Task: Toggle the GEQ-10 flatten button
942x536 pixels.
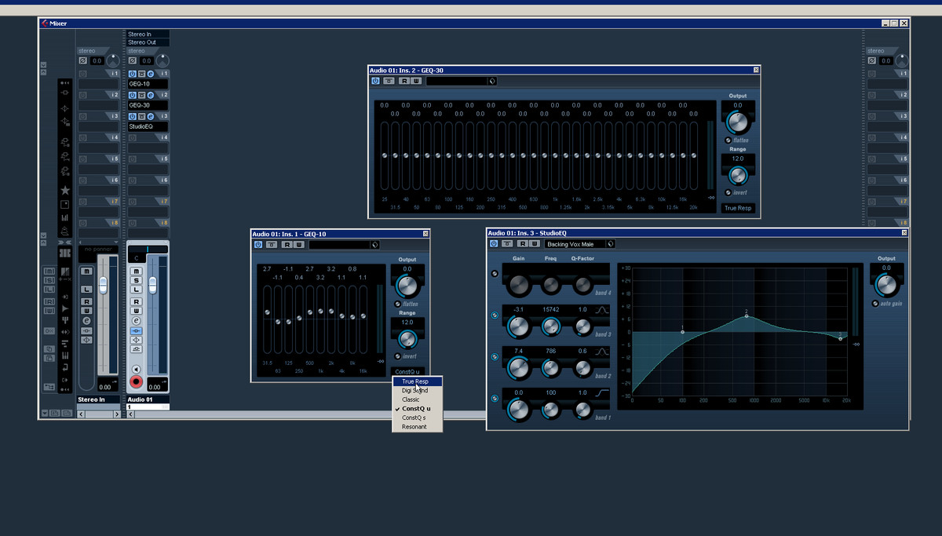Action: click(x=398, y=304)
